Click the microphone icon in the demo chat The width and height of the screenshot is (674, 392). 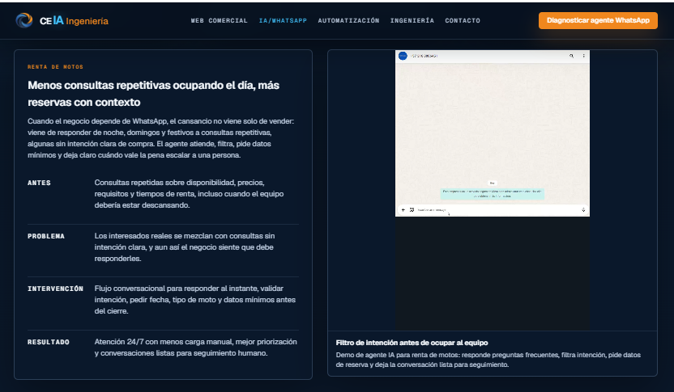click(x=583, y=209)
